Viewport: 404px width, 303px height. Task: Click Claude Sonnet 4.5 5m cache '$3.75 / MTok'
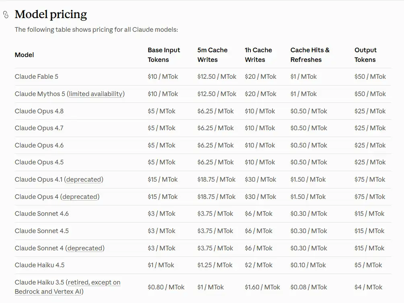point(215,231)
